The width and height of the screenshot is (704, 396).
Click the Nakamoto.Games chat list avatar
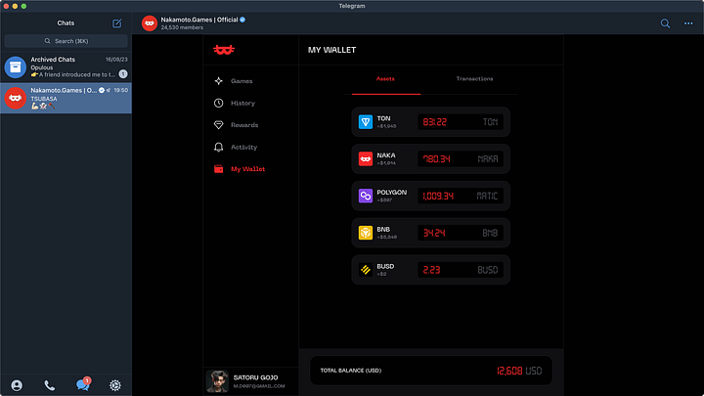pos(16,98)
